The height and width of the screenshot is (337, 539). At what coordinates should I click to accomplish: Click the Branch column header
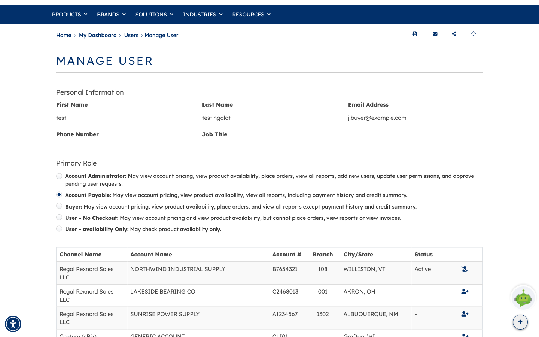pyautogui.click(x=323, y=255)
